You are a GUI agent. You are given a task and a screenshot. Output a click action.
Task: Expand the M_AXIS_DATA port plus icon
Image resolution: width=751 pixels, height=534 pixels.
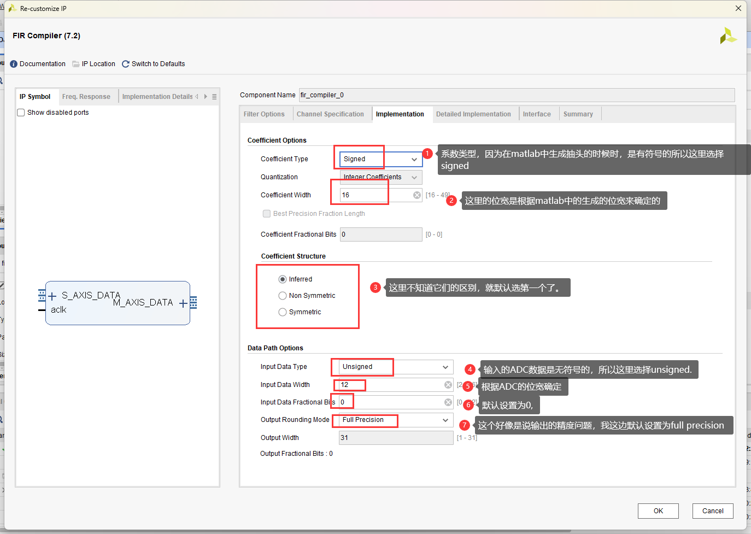(x=183, y=303)
